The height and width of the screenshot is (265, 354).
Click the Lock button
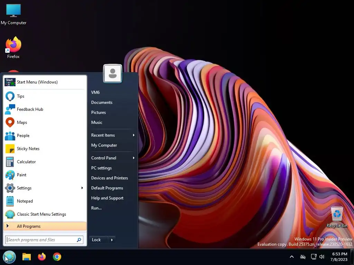99,240
